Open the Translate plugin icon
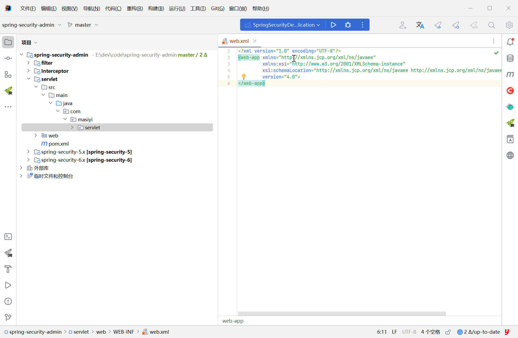The image size is (518, 338). tap(420, 25)
